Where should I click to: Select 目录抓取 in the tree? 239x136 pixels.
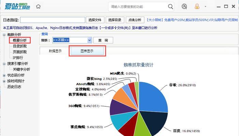pos(20,46)
